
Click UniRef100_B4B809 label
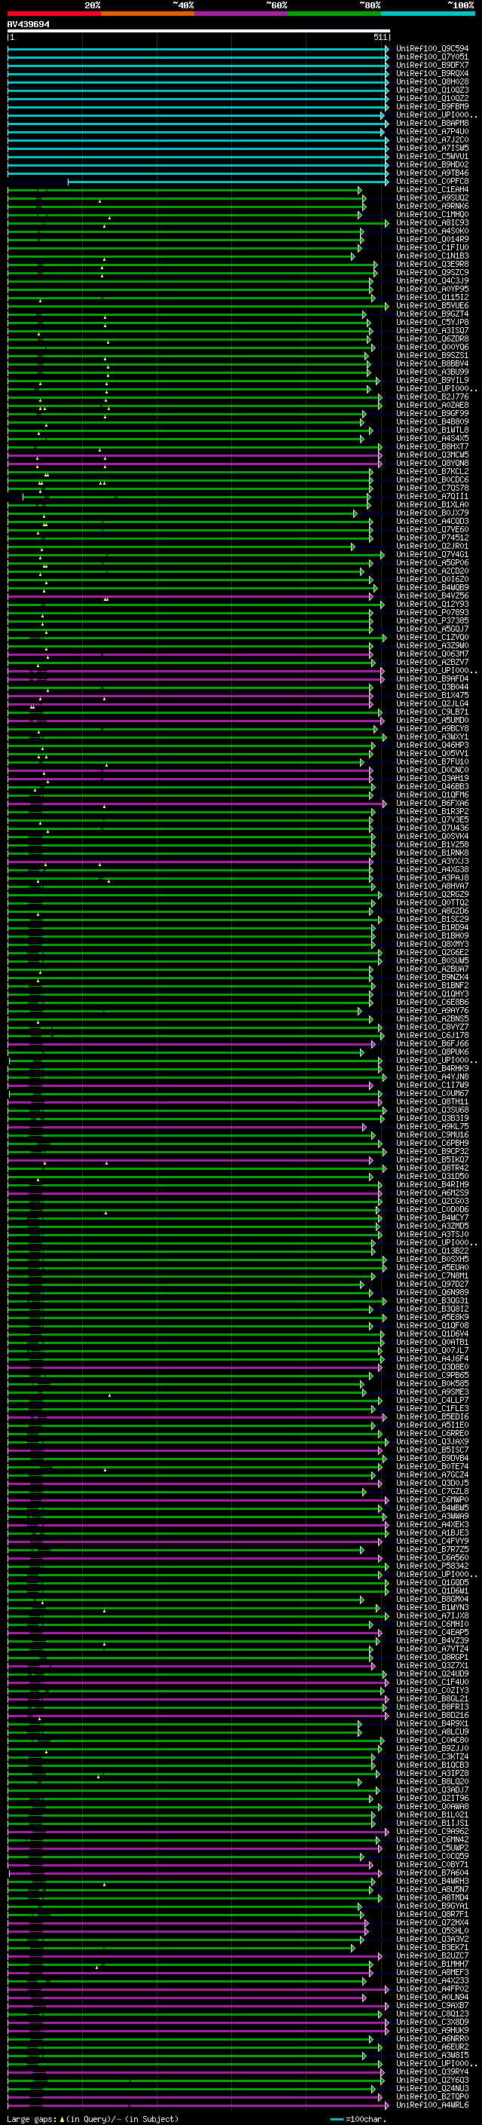coord(432,421)
